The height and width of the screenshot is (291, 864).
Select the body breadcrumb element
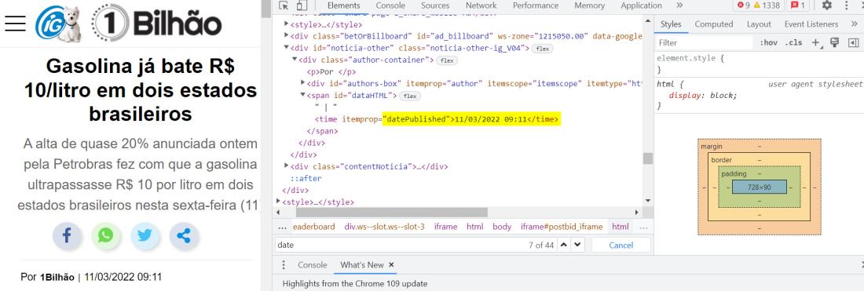[x=502, y=227]
